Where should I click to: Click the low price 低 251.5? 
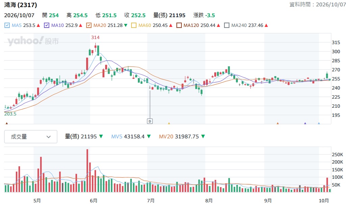point(106,15)
